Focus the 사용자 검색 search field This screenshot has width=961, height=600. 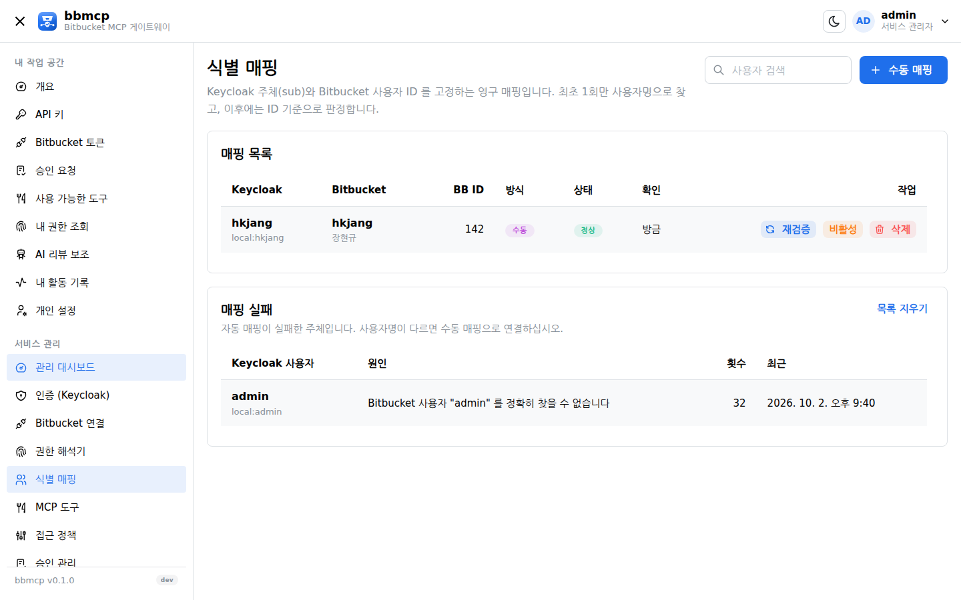[778, 70]
